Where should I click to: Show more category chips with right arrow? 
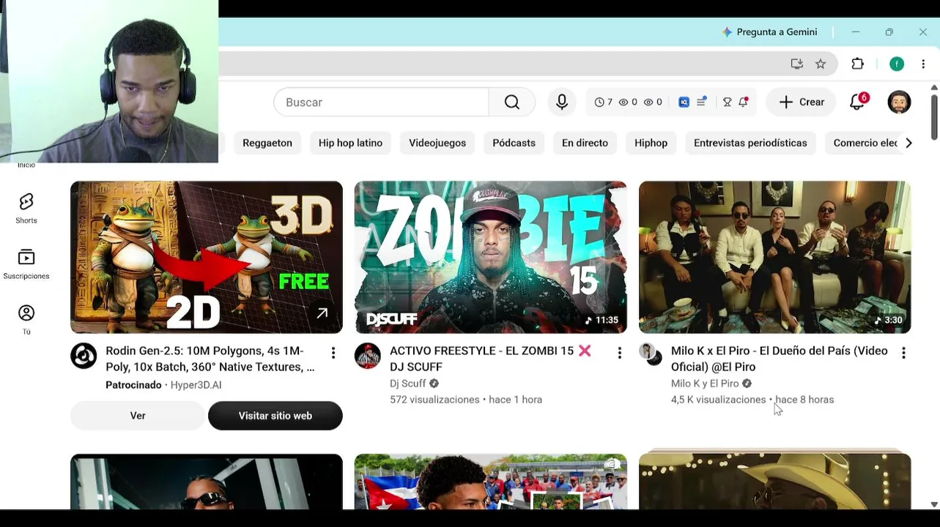tap(908, 143)
